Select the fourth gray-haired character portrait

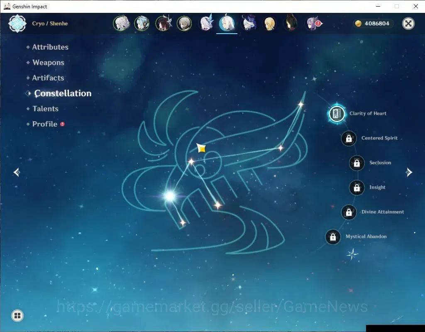click(184, 24)
